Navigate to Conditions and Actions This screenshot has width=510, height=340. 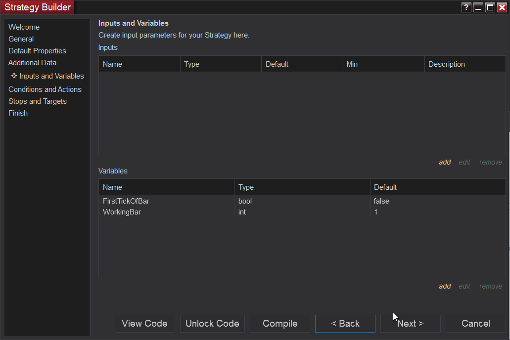45,89
